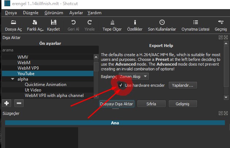Select the Quicktime Animation preset
This screenshot has width=230, height=148.
(x=47, y=85)
